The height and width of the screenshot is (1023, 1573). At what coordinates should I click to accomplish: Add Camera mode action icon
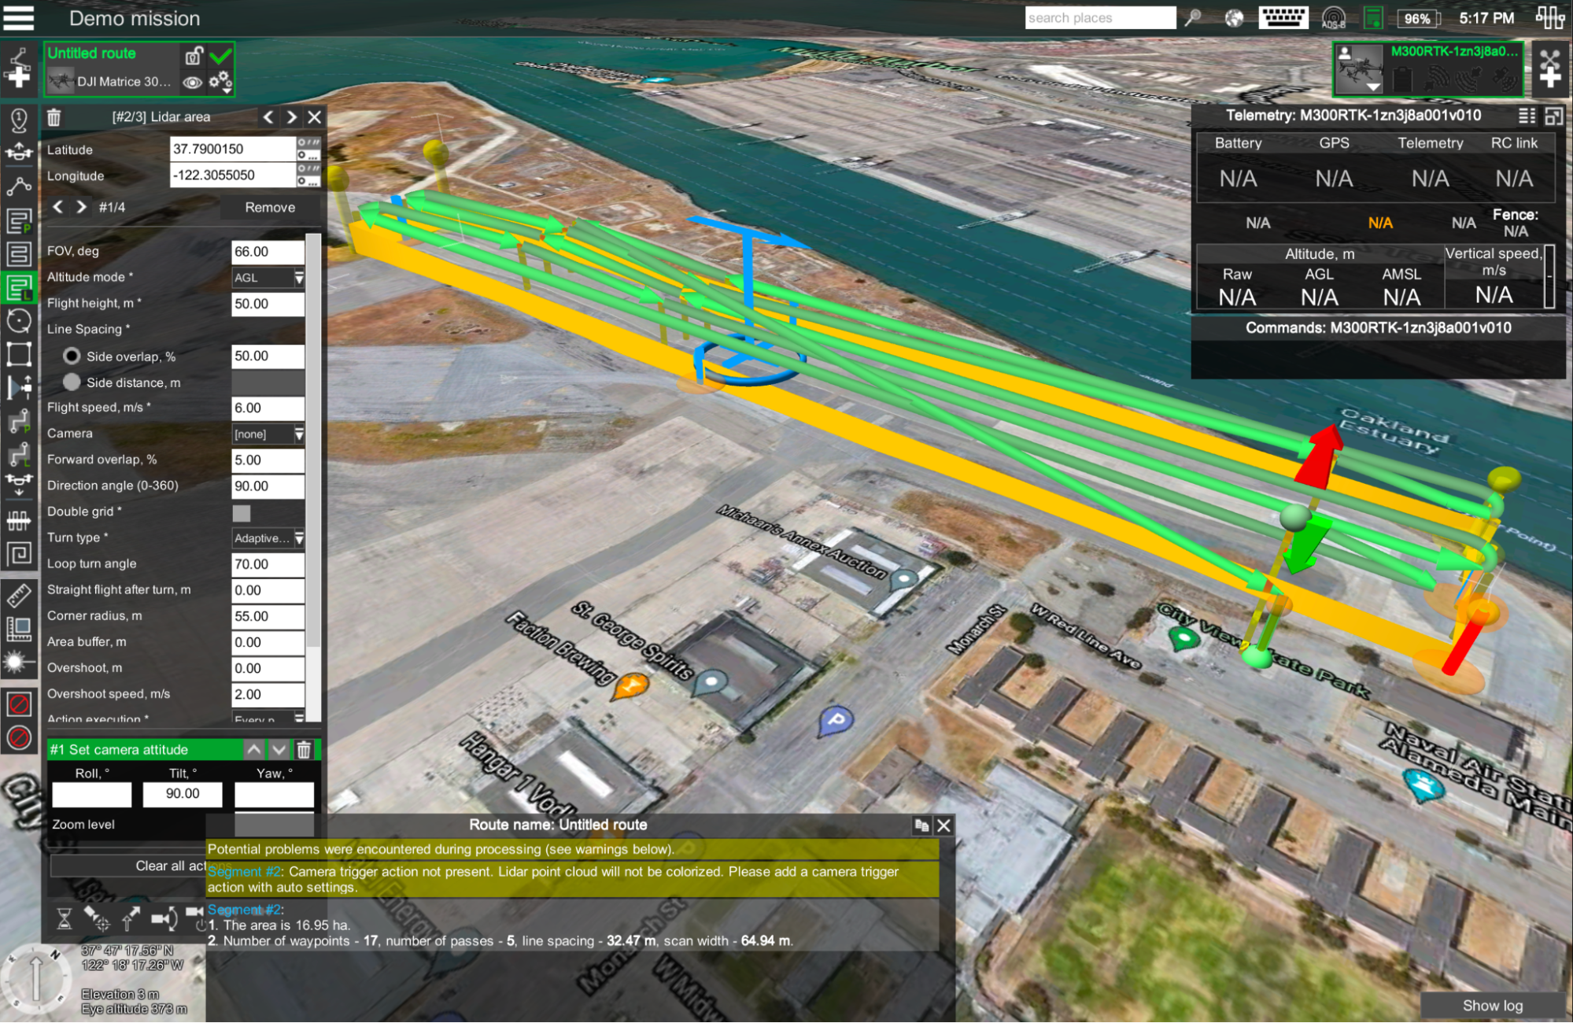(164, 918)
